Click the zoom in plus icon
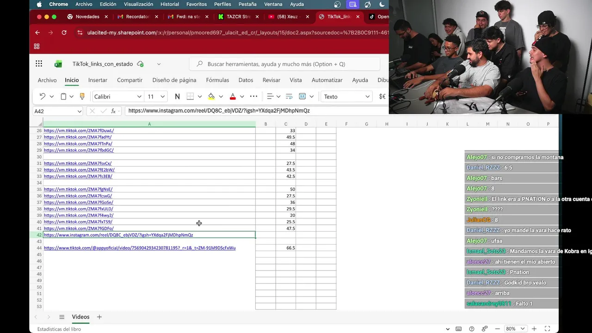The width and height of the screenshot is (592, 333). pyautogui.click(x=534, y=329)
